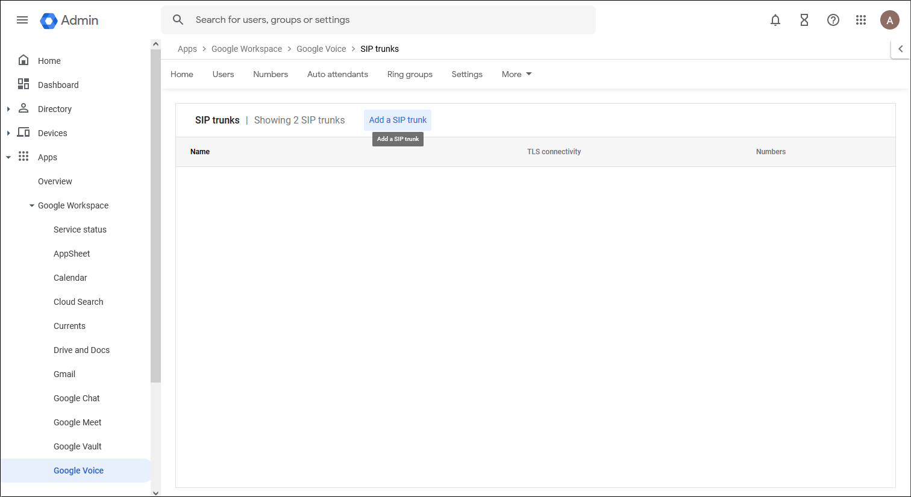The image size is (911, 497).
Task: Click the Showing 2 SIP trunks text
Action: pos(299,120)
